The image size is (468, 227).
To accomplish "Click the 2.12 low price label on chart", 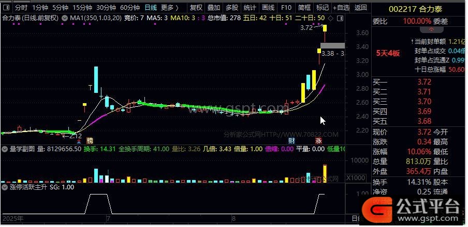I will tap(76, 136).
